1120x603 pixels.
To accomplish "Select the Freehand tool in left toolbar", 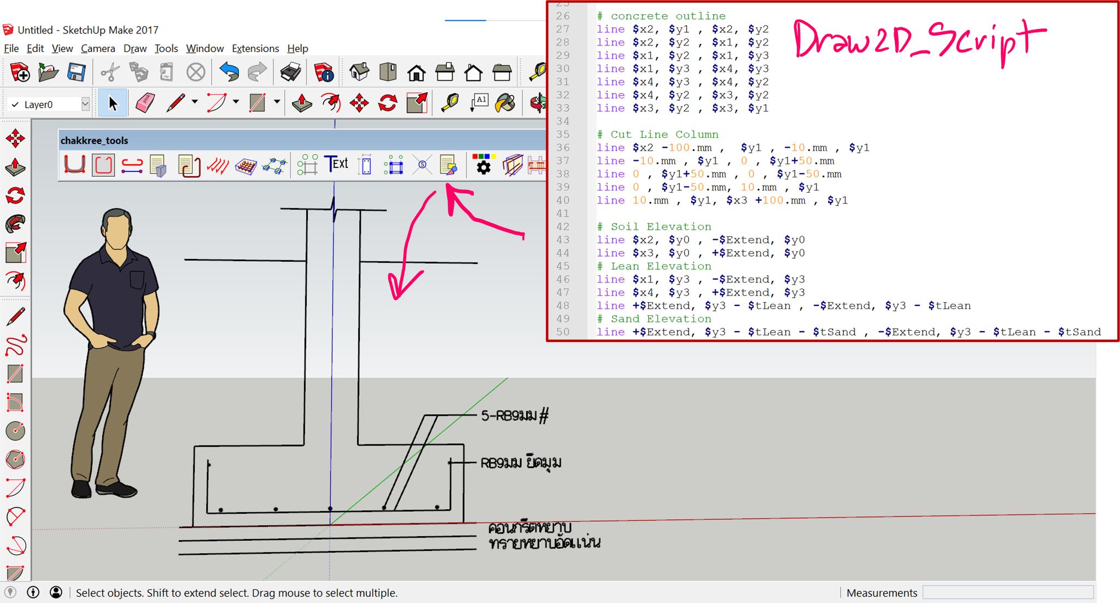I will click(15, 345).
